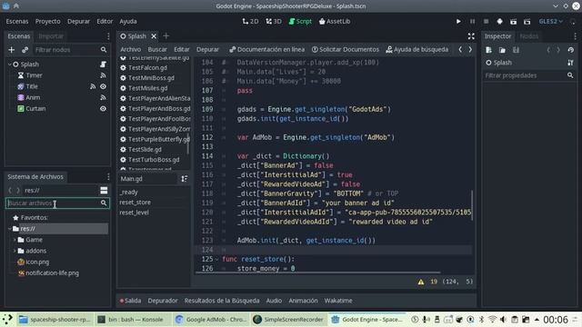Expand addons folder

coord(15,251)
